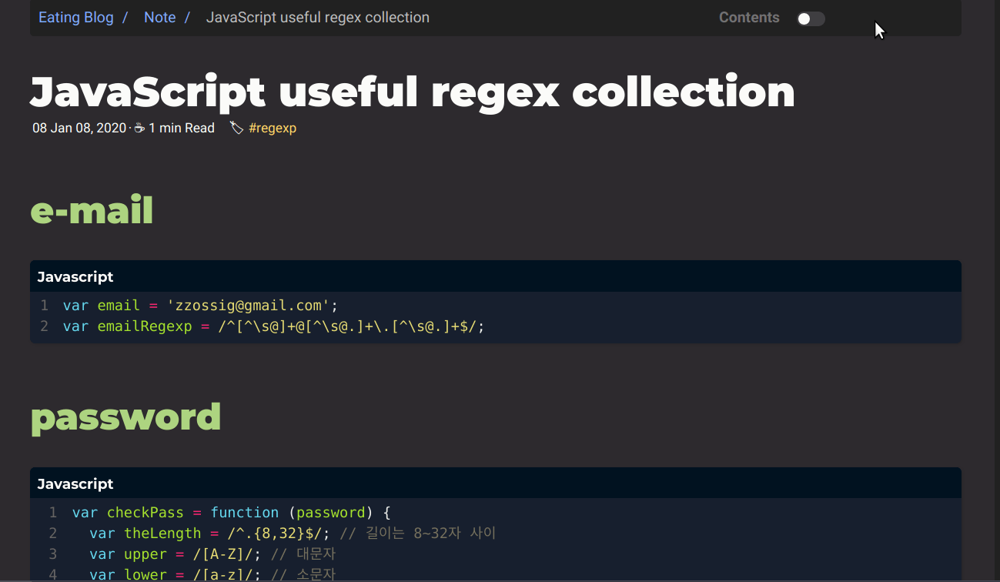Click the code line containing 'zzossig@gmail.com'
1000x582 pixels.
pos(200,305)
